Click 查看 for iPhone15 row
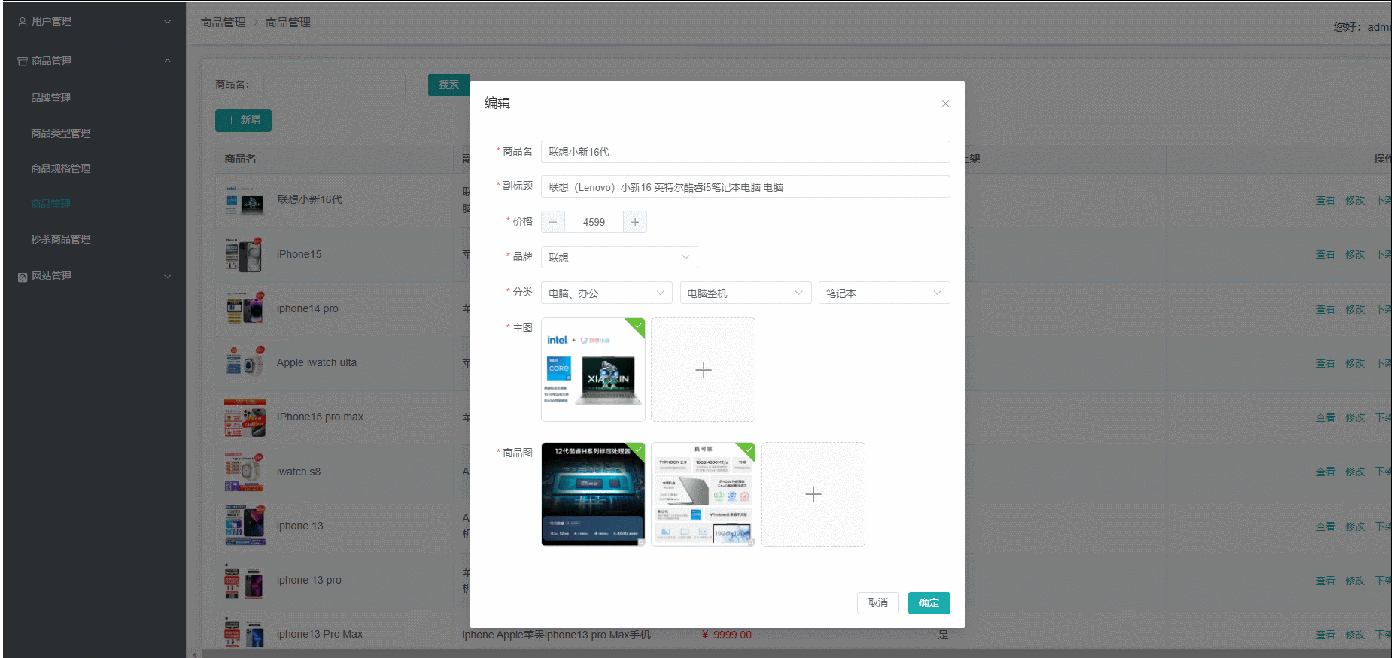This screenshot has height=658, width=1392. pos(1325,254)
